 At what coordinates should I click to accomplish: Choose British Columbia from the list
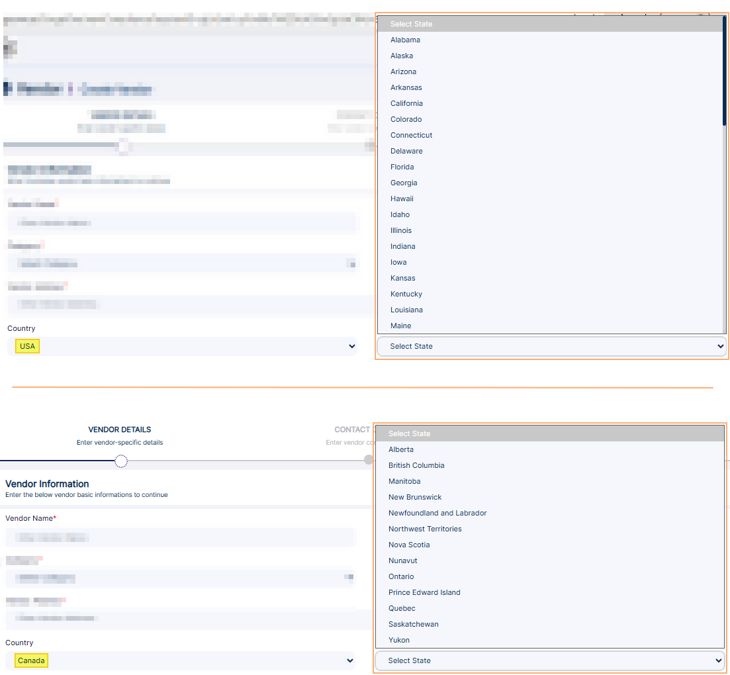[416, 465]
